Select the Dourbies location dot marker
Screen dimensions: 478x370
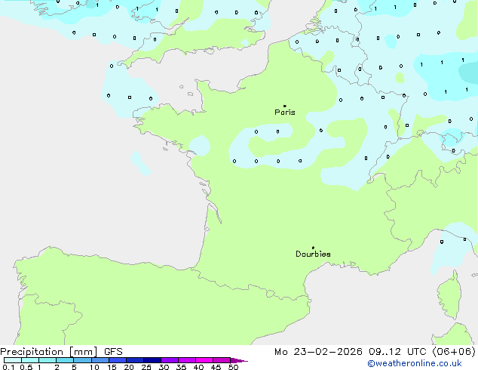313,248
